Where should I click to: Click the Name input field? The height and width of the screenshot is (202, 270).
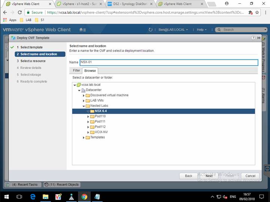coord(169,62)
